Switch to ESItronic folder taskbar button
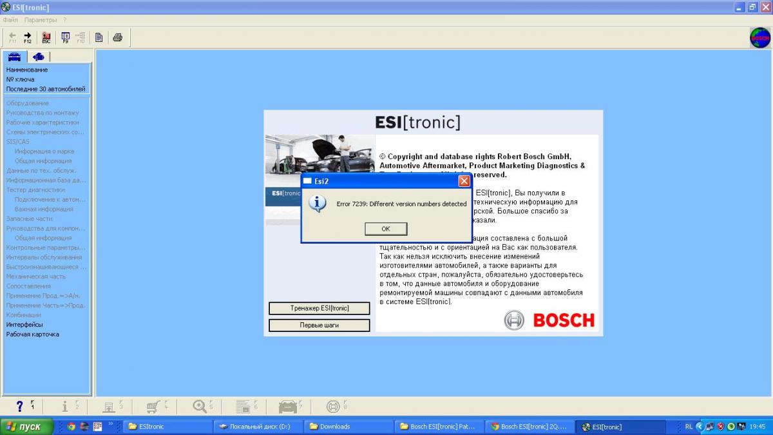 coord(167,427)
